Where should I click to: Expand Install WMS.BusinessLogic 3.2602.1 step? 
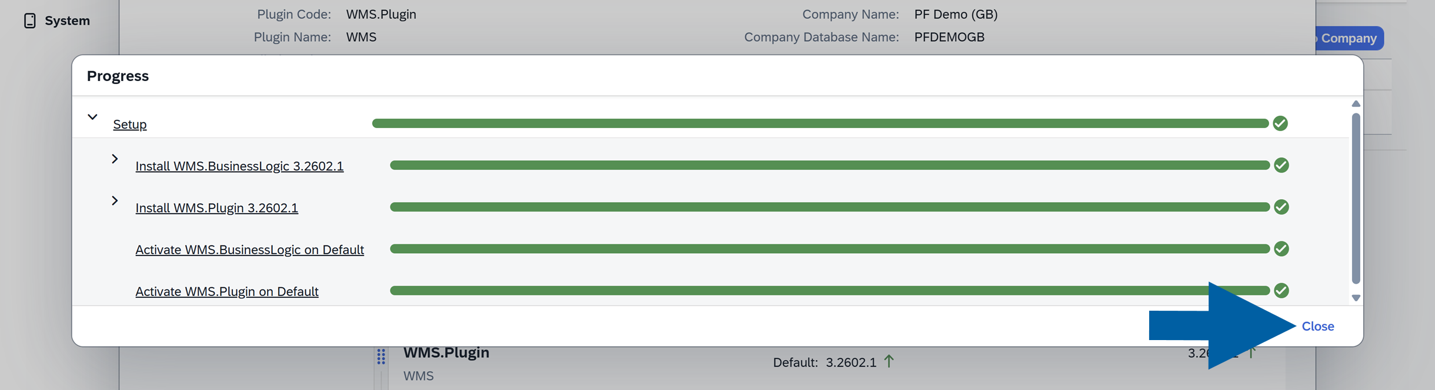pyautogui.click(x=115, y=159)
